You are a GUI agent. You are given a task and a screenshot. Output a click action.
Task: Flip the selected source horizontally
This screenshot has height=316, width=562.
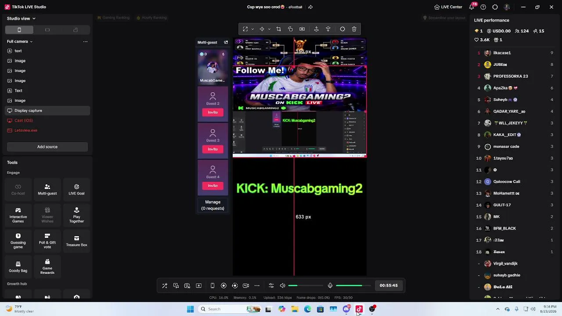click(302, 29)
